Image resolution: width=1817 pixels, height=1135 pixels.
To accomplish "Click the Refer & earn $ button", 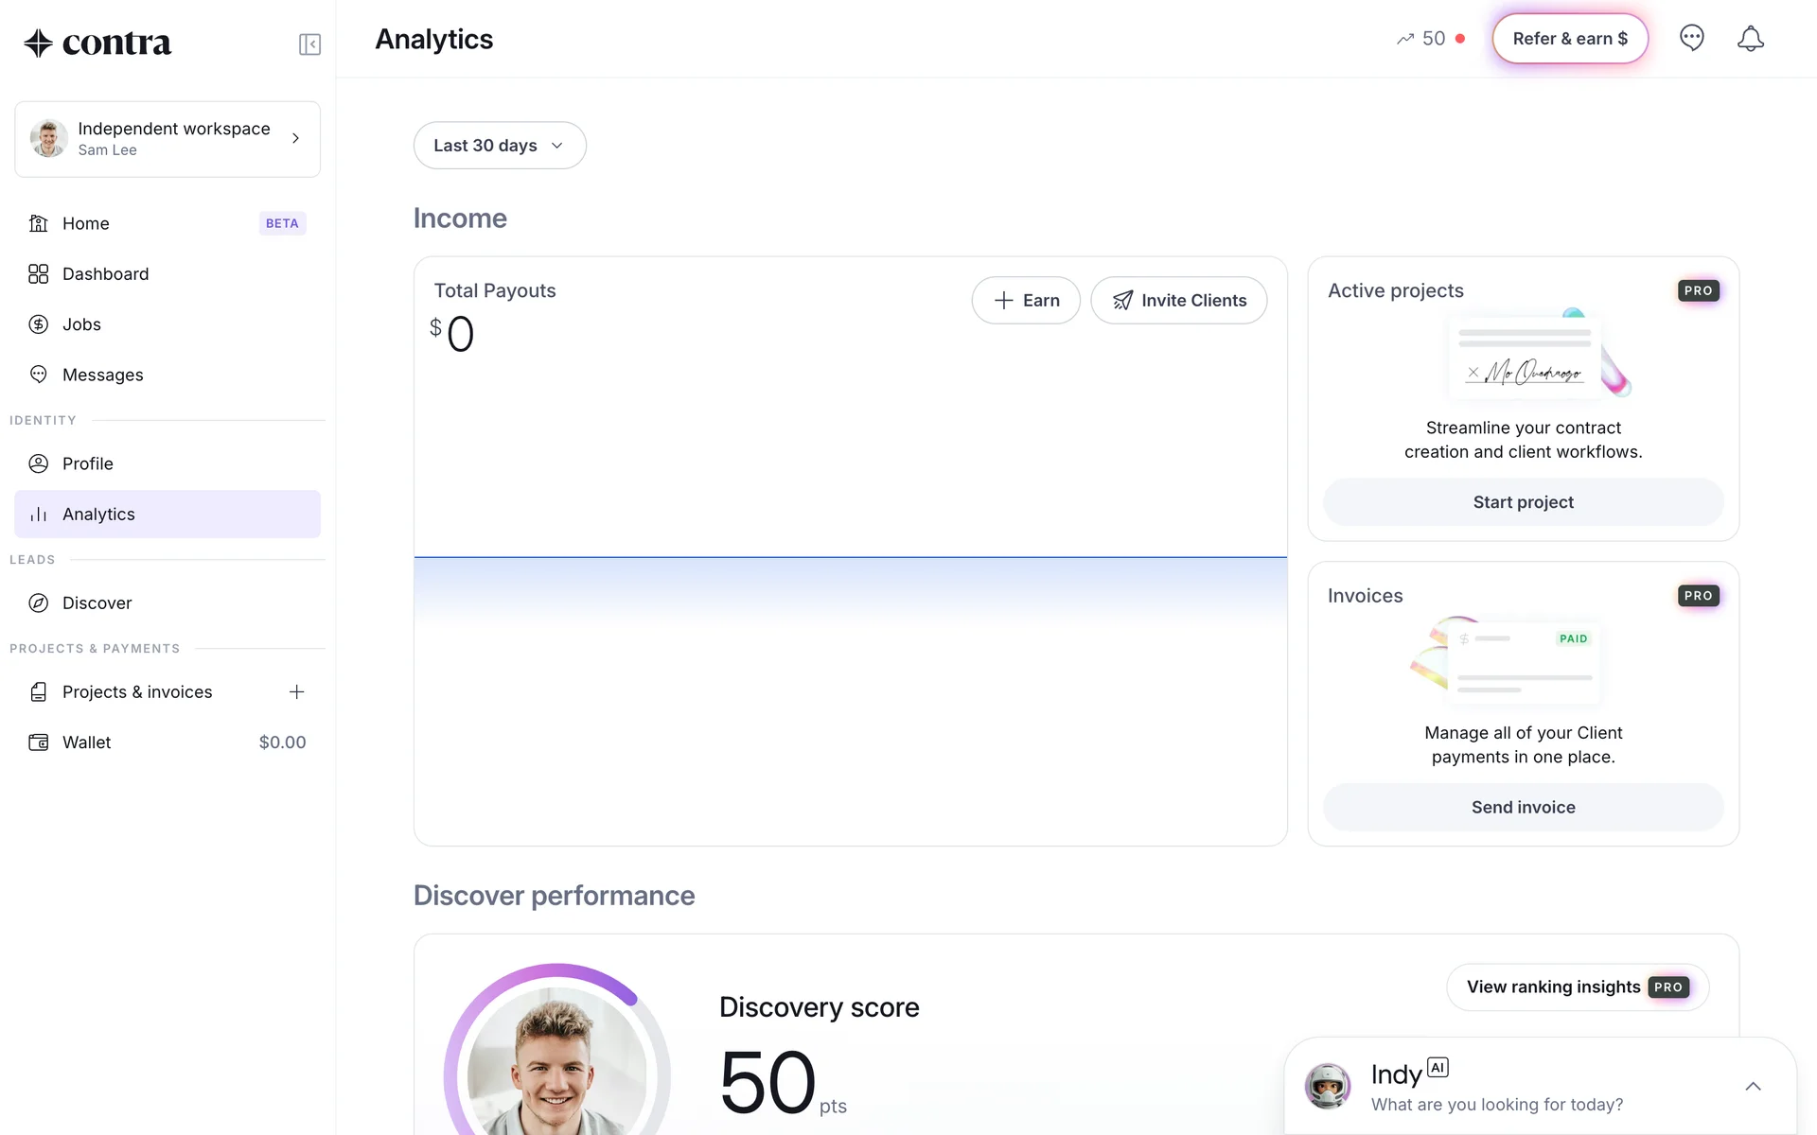I will tap(1569, 39).
